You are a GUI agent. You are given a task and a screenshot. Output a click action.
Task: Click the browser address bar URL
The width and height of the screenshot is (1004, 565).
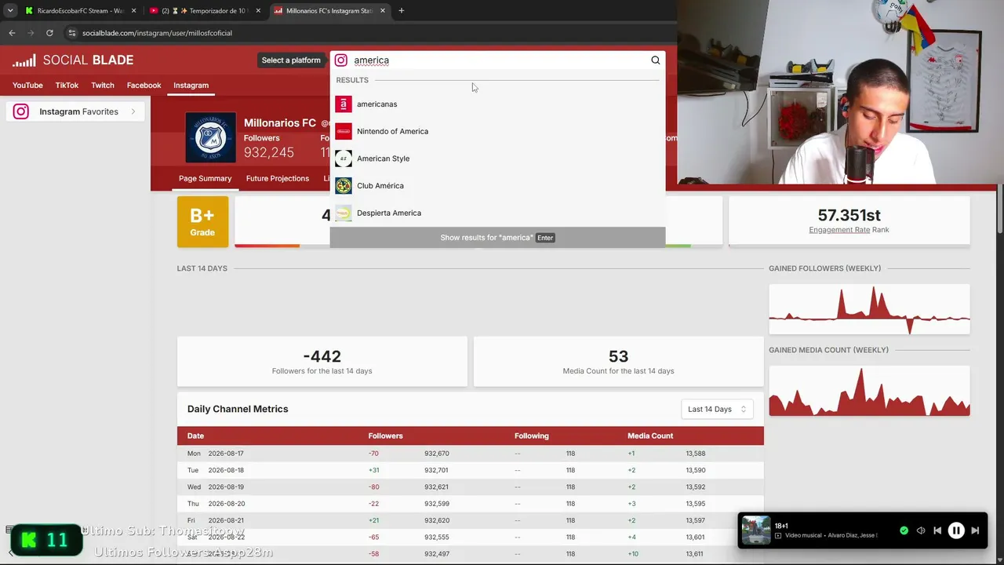click(157, 33)
